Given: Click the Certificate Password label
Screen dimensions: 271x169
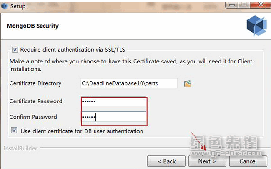Looking at the screenshot, I should point(36,101).
